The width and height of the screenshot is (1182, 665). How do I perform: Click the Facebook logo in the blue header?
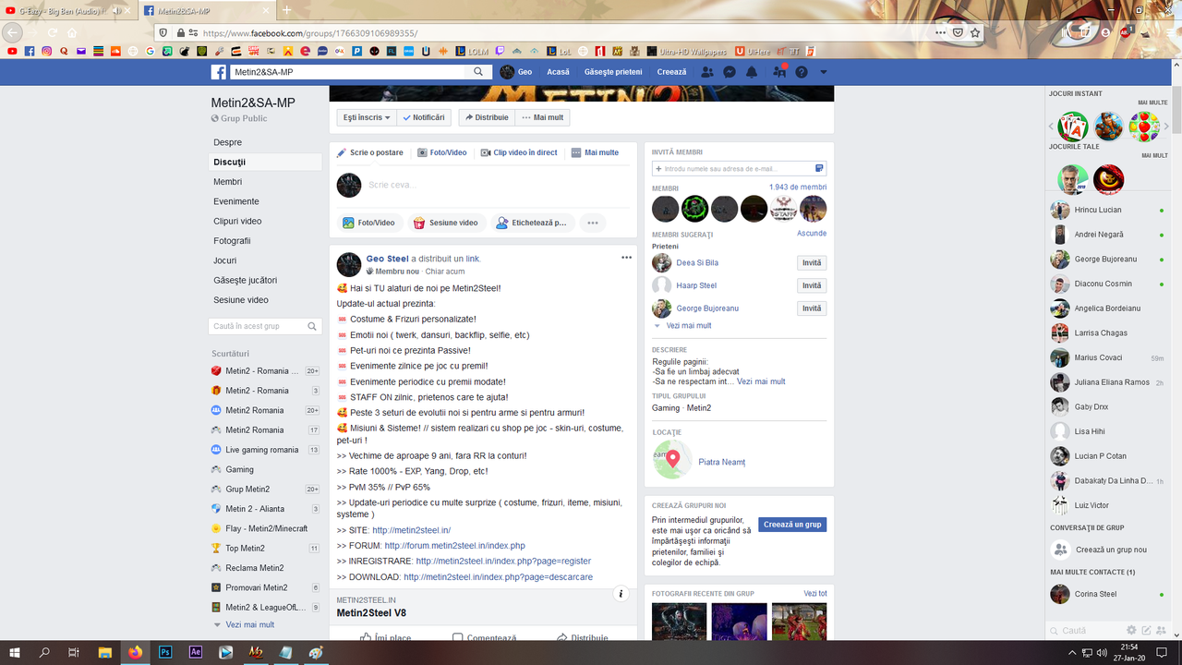point(219,72)
